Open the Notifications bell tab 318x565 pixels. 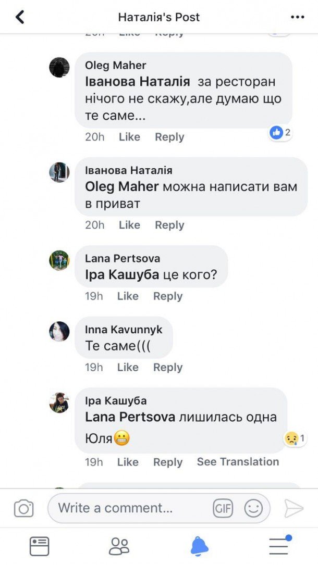199,546
